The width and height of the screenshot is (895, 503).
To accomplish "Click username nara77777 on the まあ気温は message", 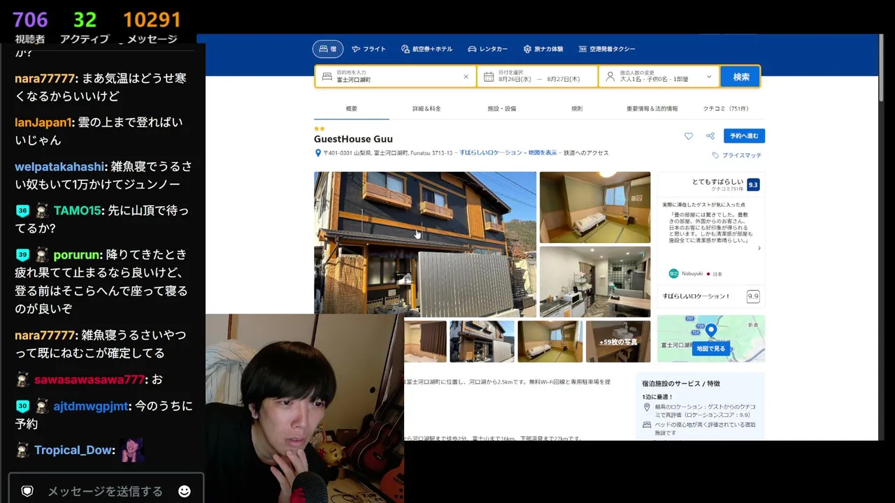I will click(45, 78).
